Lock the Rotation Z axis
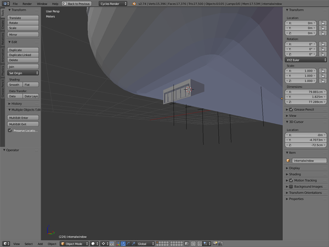Screen dimensions: 329x247 (324, 54)
